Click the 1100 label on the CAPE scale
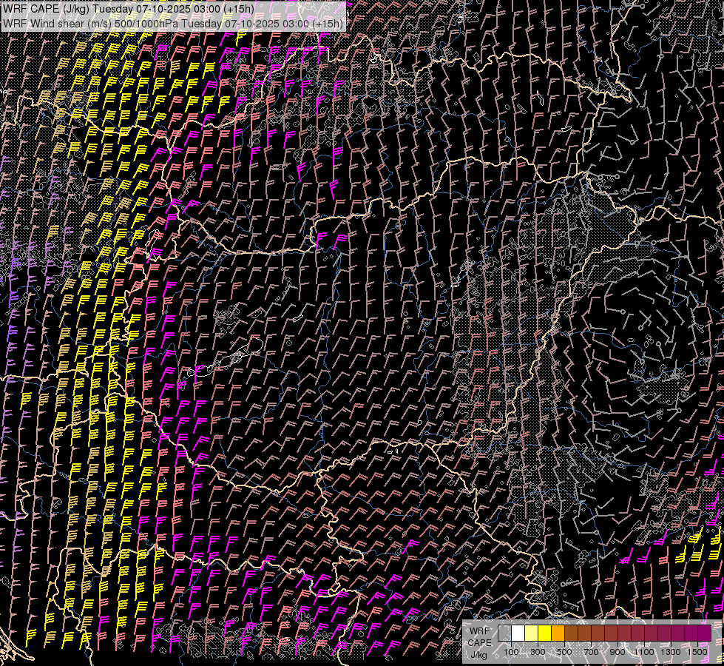 click(x=644, y=652)
